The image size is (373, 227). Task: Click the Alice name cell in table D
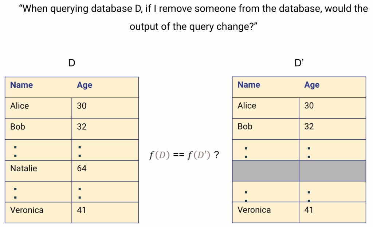pyautogui.click(x=38, y=108)
